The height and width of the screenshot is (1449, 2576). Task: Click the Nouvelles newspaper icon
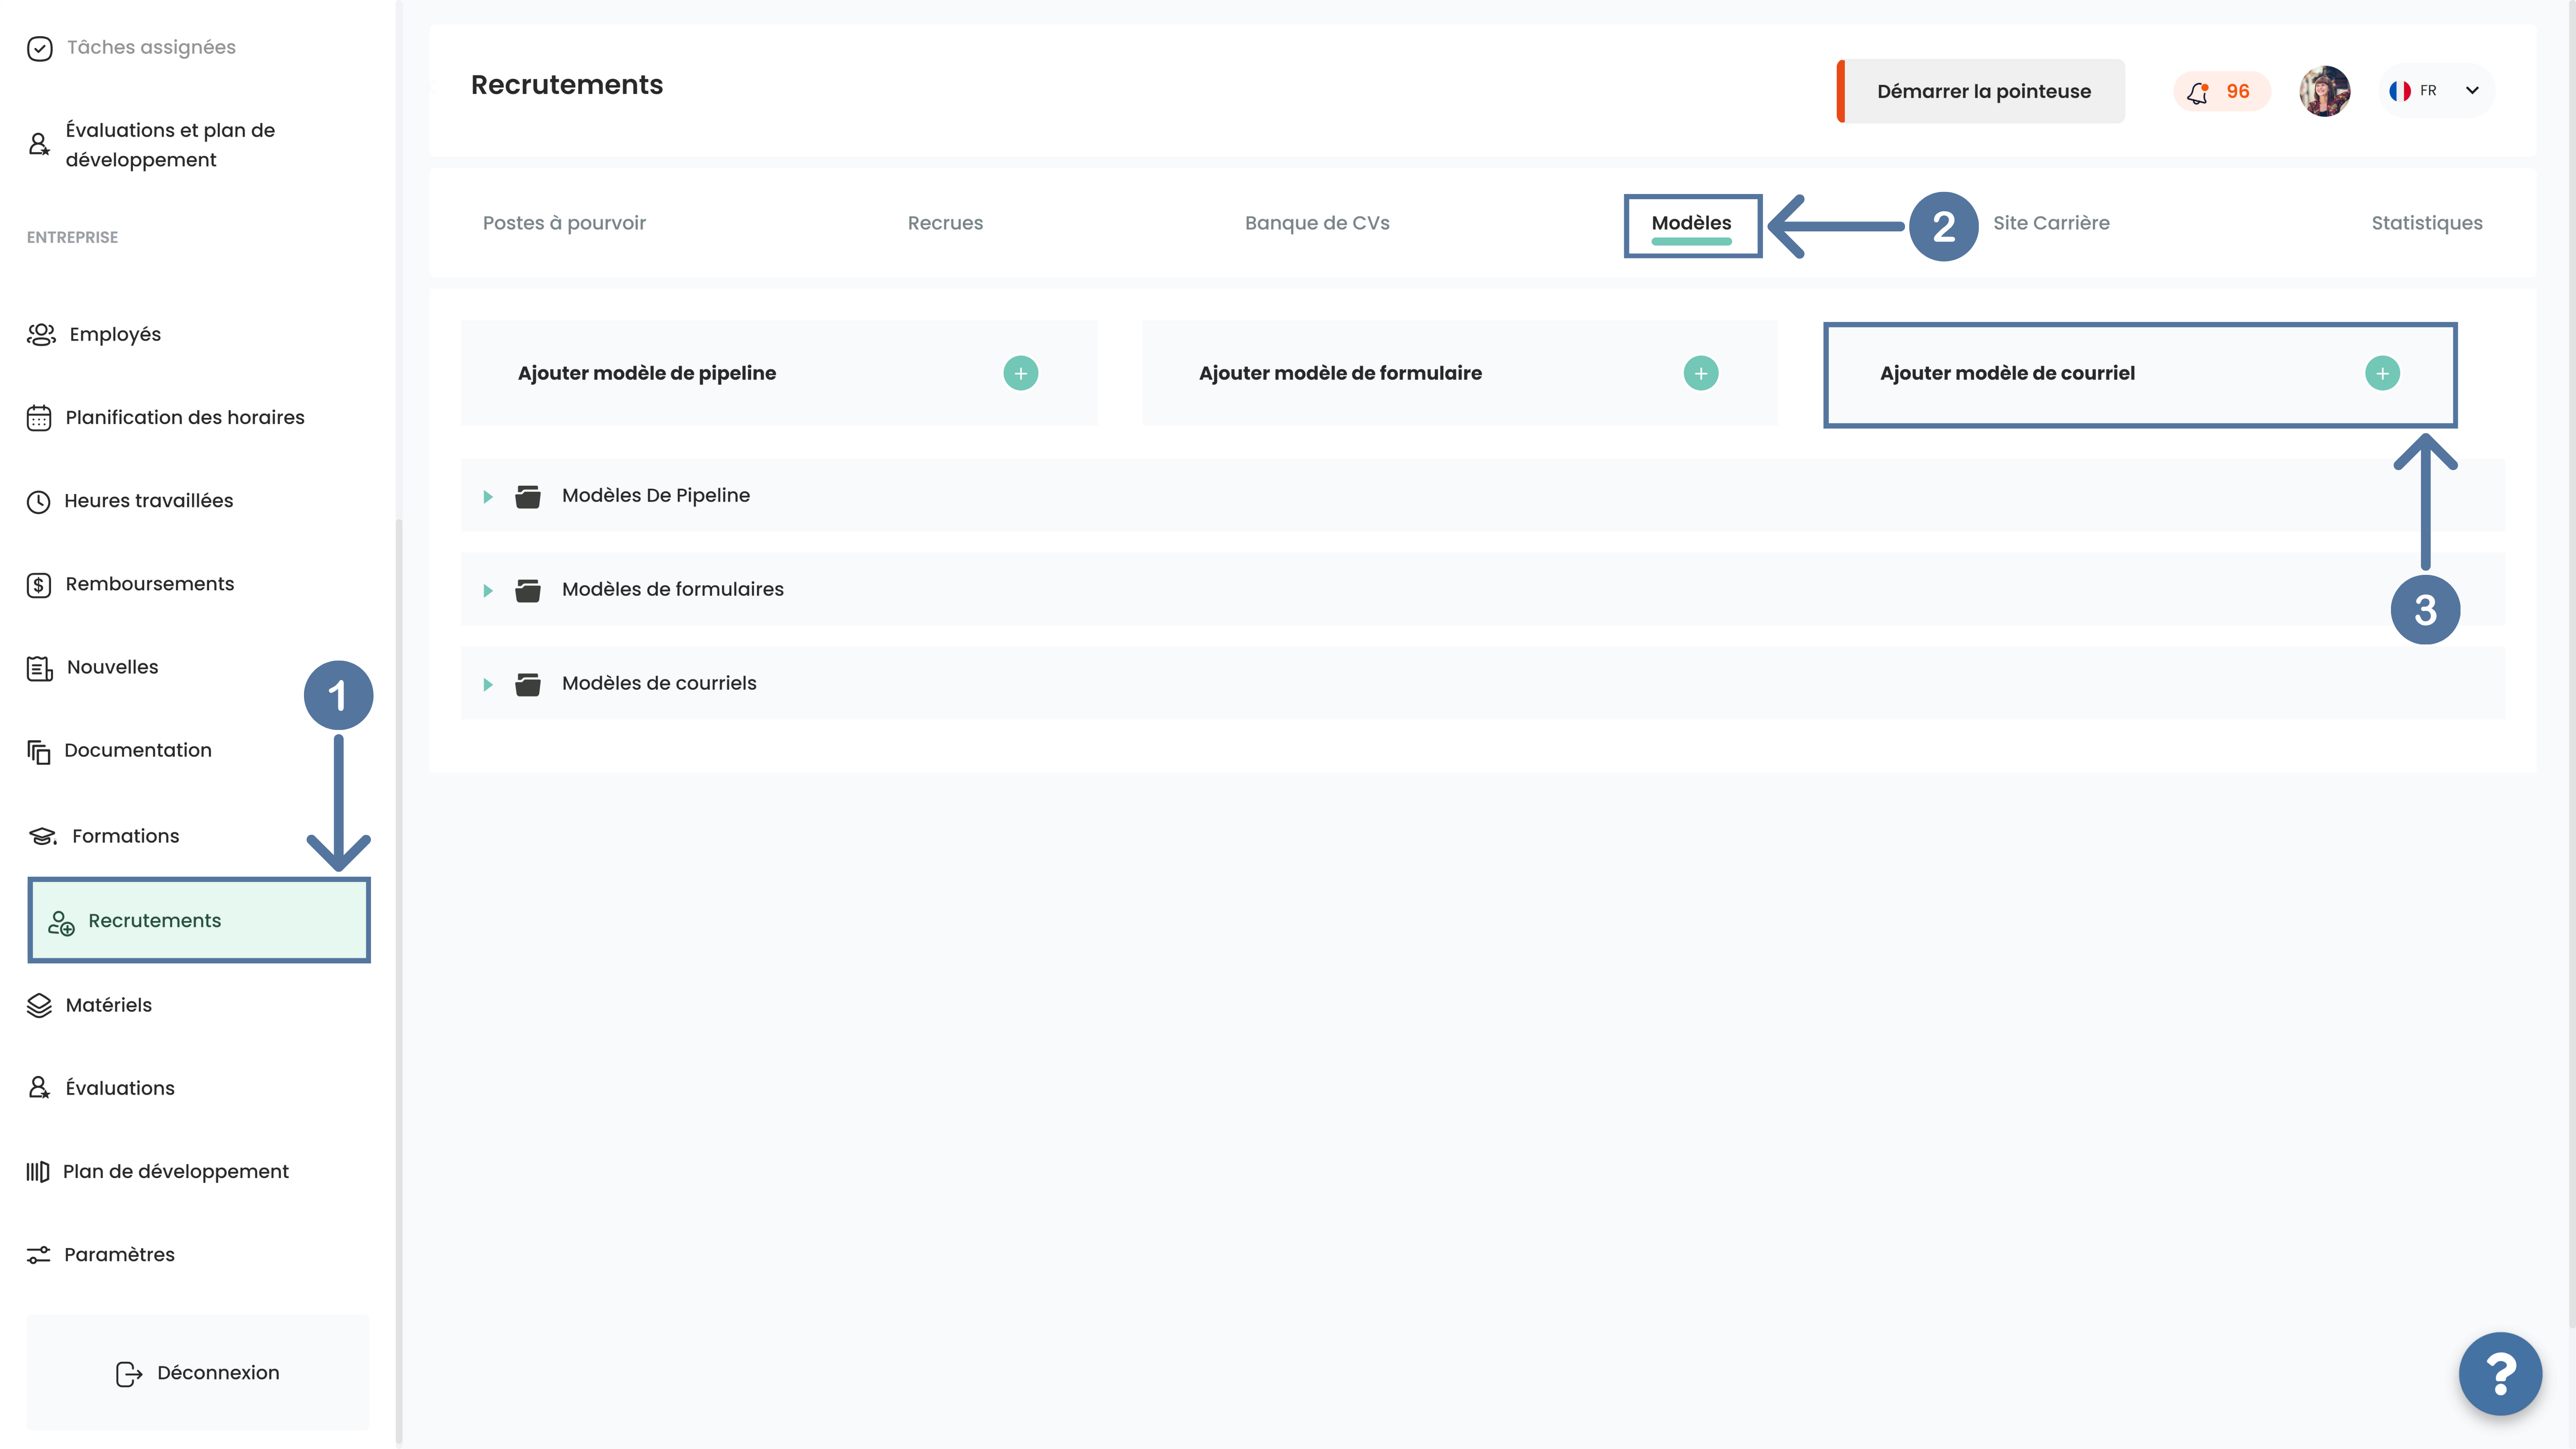(39, 668)
